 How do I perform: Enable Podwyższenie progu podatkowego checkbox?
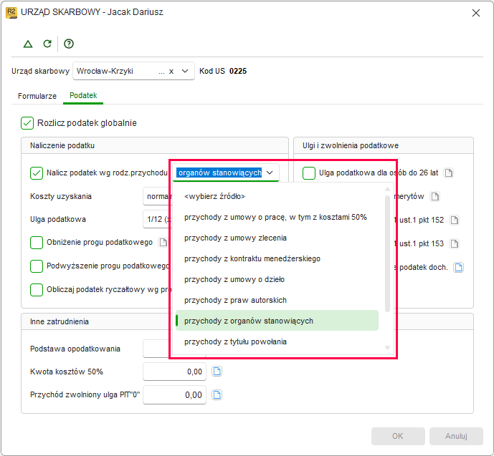click(37, 266)
